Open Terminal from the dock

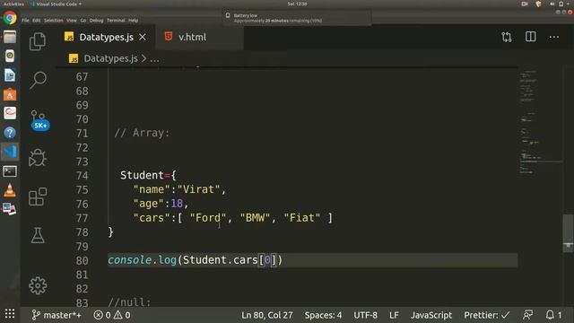coord(10,171)
